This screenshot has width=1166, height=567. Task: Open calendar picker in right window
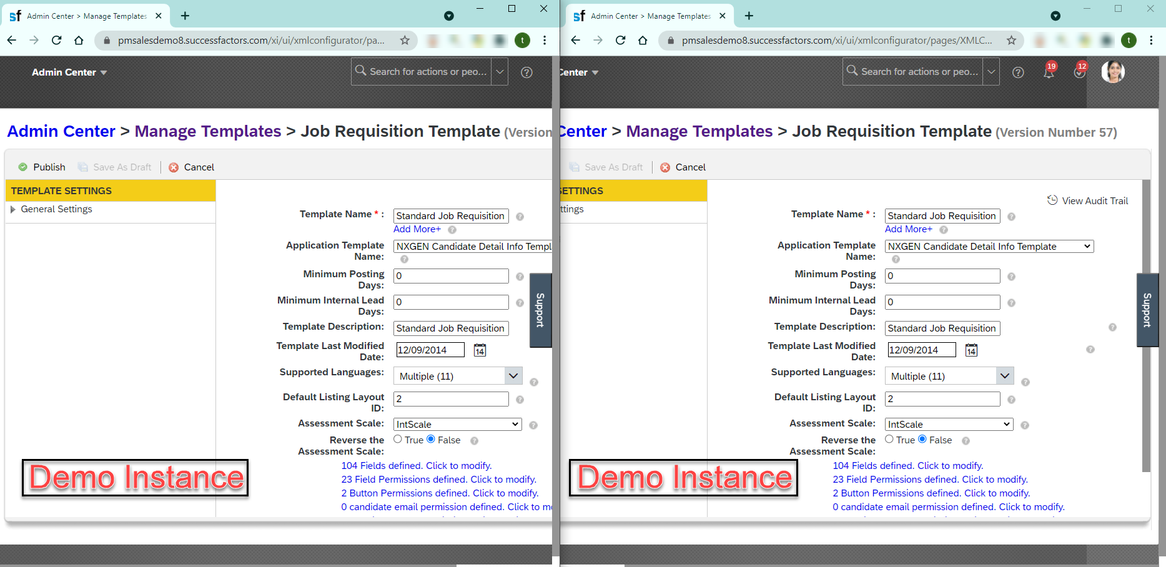coord(971,350)
